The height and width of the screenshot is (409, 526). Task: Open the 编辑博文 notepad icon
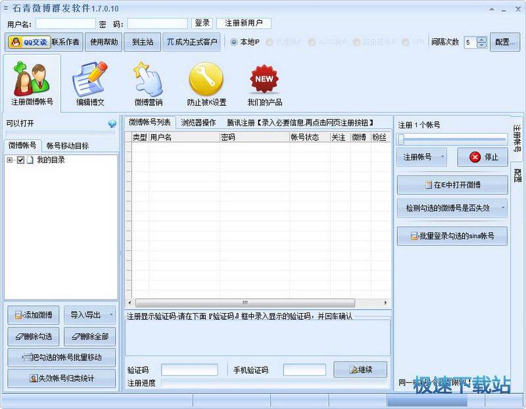click(x=89, y=80)
